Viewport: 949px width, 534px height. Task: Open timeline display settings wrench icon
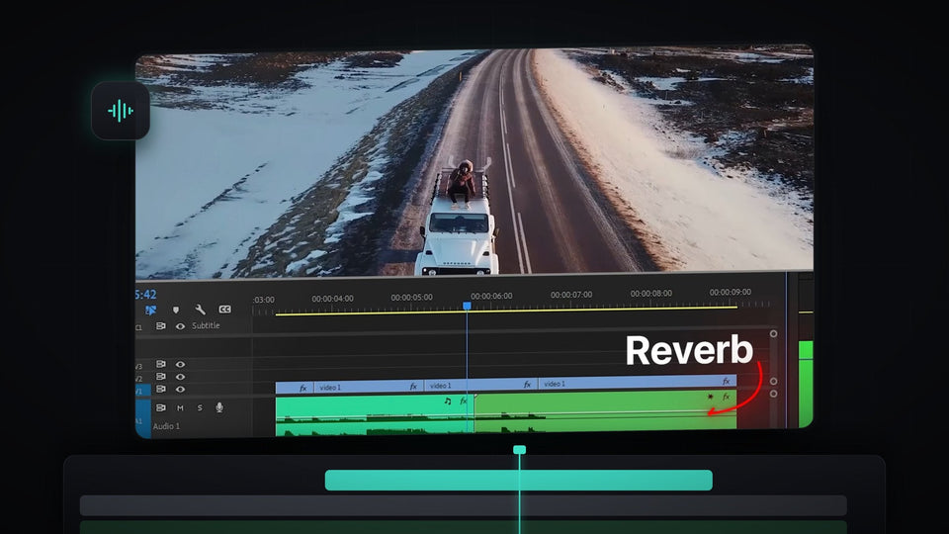(x=200, y=310)
